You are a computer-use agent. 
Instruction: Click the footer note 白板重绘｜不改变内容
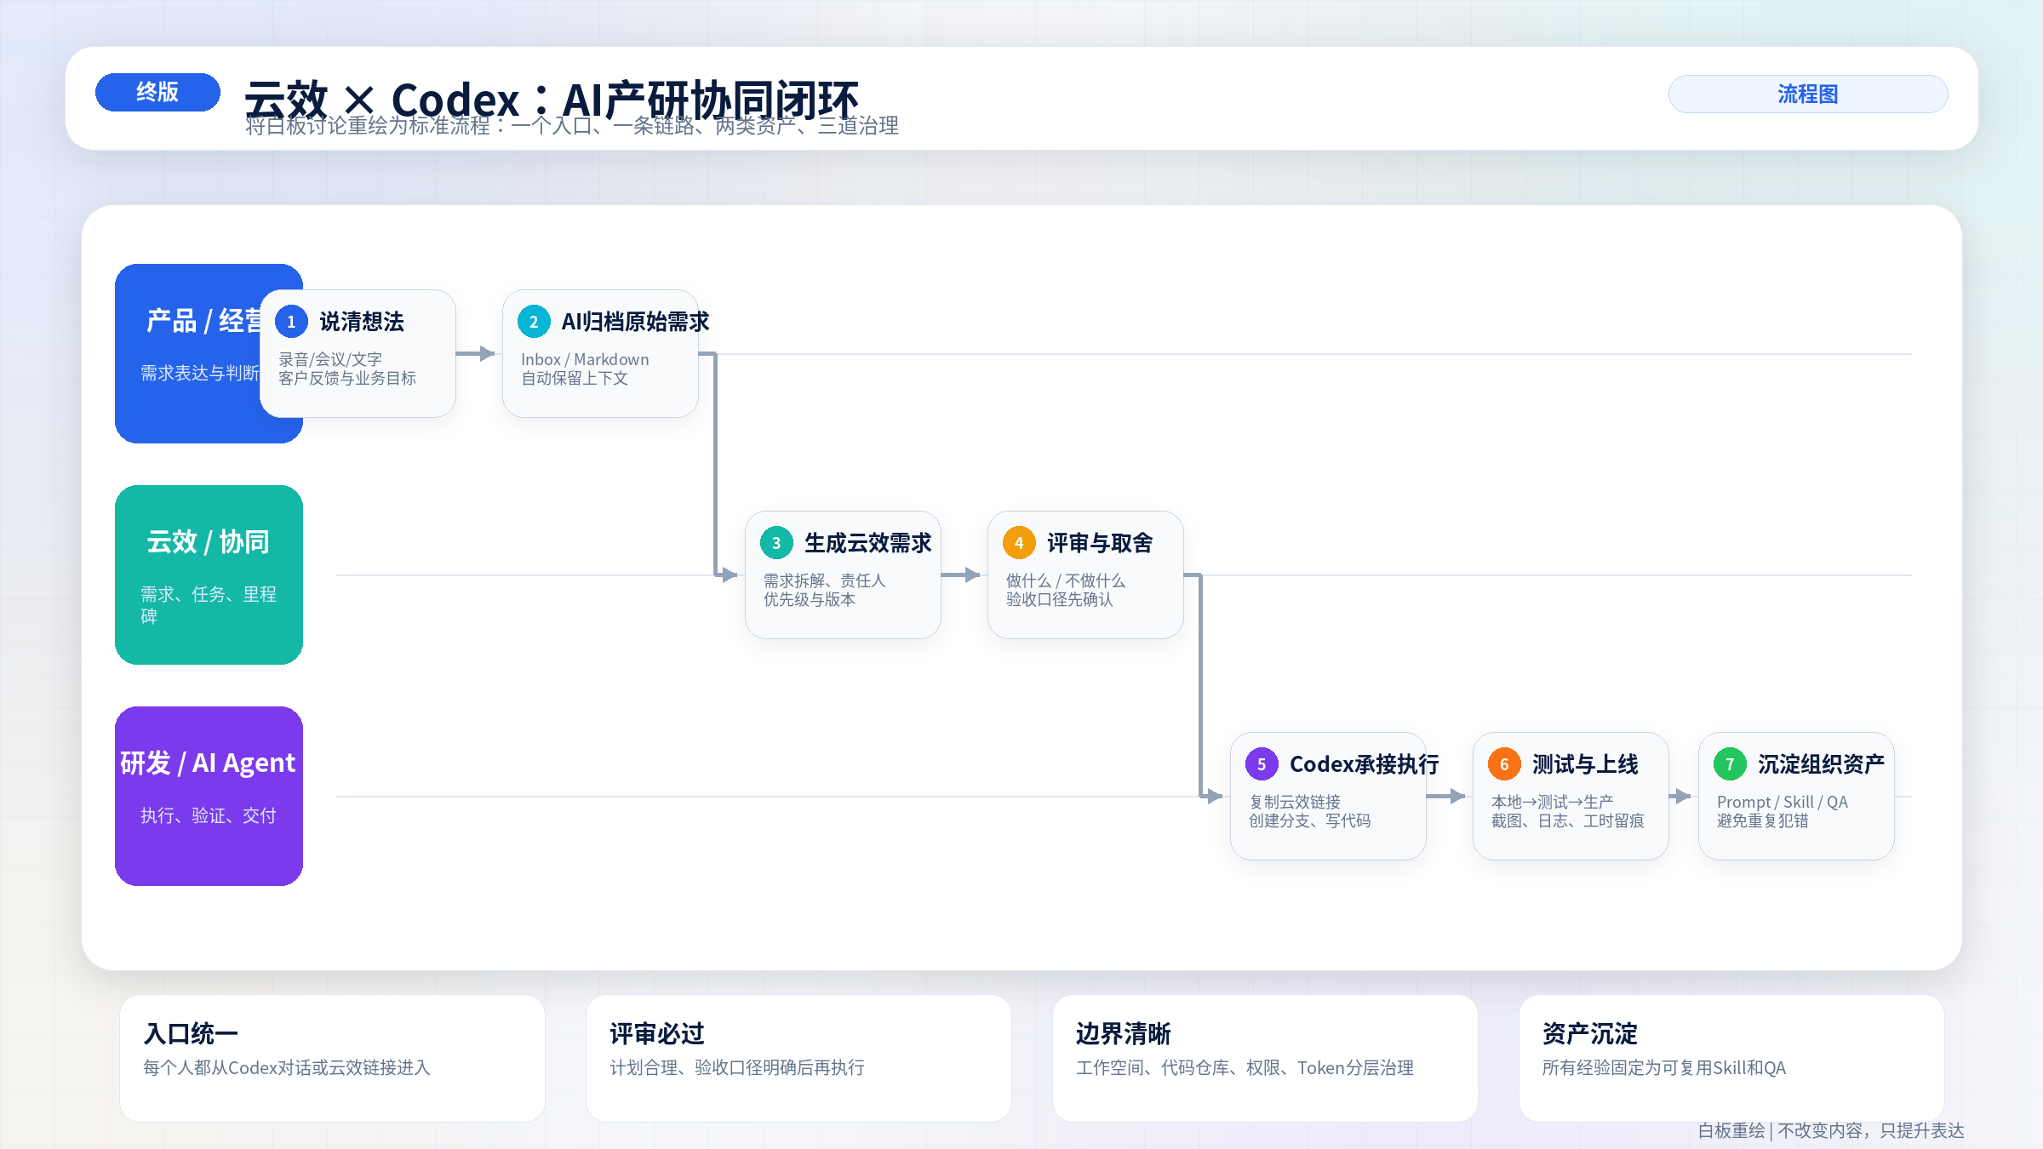[x=1831, y=1130]
